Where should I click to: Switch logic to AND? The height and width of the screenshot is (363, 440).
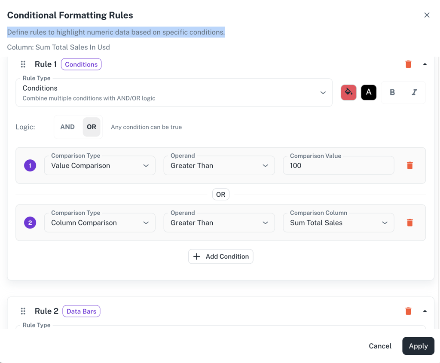pyautogui.click(x=67, y=127)
